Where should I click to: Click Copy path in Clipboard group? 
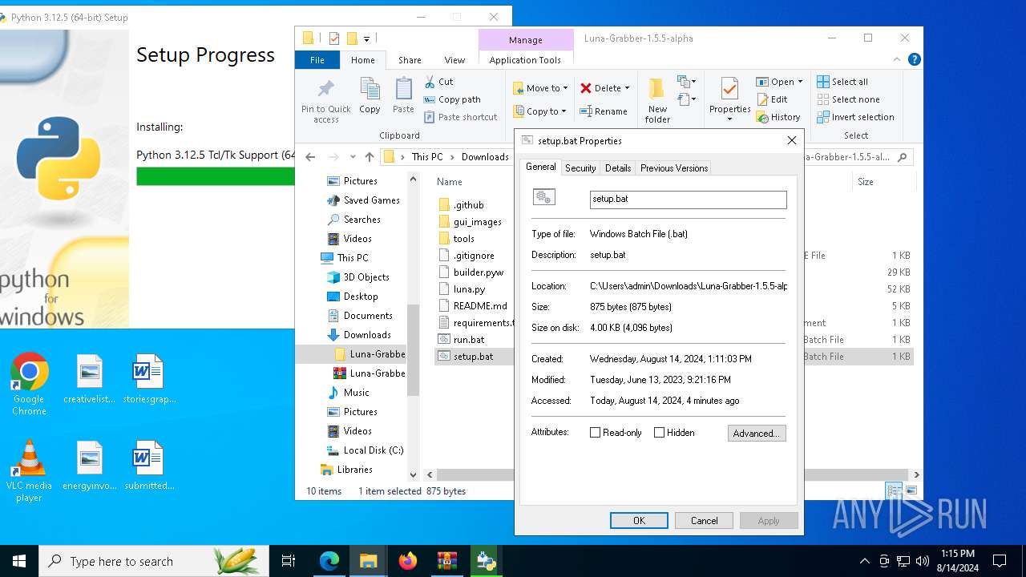pyautogui.click(x=452, y=99)
